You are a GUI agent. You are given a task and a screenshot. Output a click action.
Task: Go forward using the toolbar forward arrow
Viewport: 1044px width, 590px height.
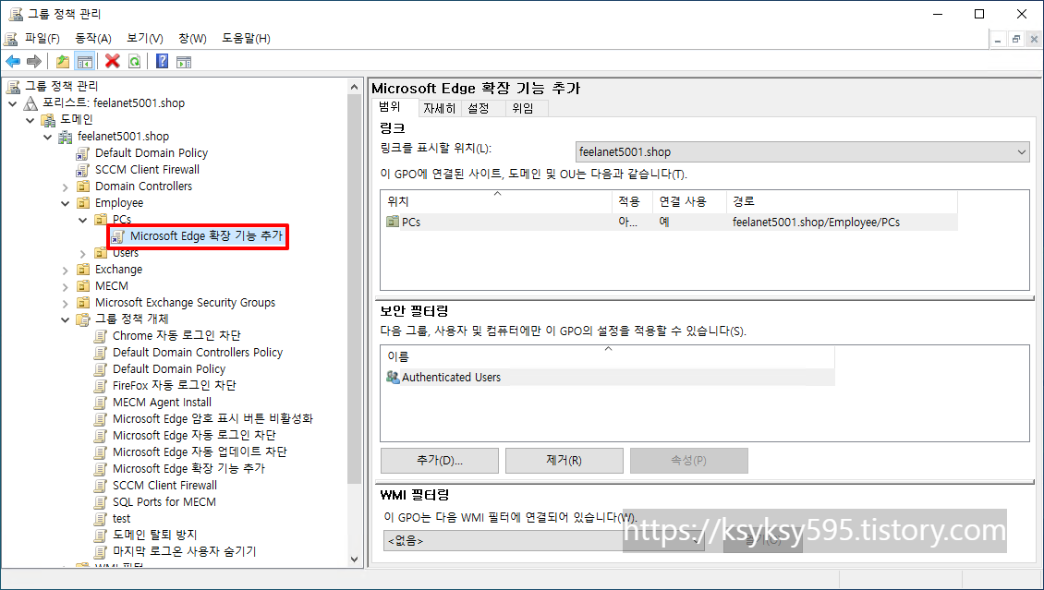[x=34, y=62]
